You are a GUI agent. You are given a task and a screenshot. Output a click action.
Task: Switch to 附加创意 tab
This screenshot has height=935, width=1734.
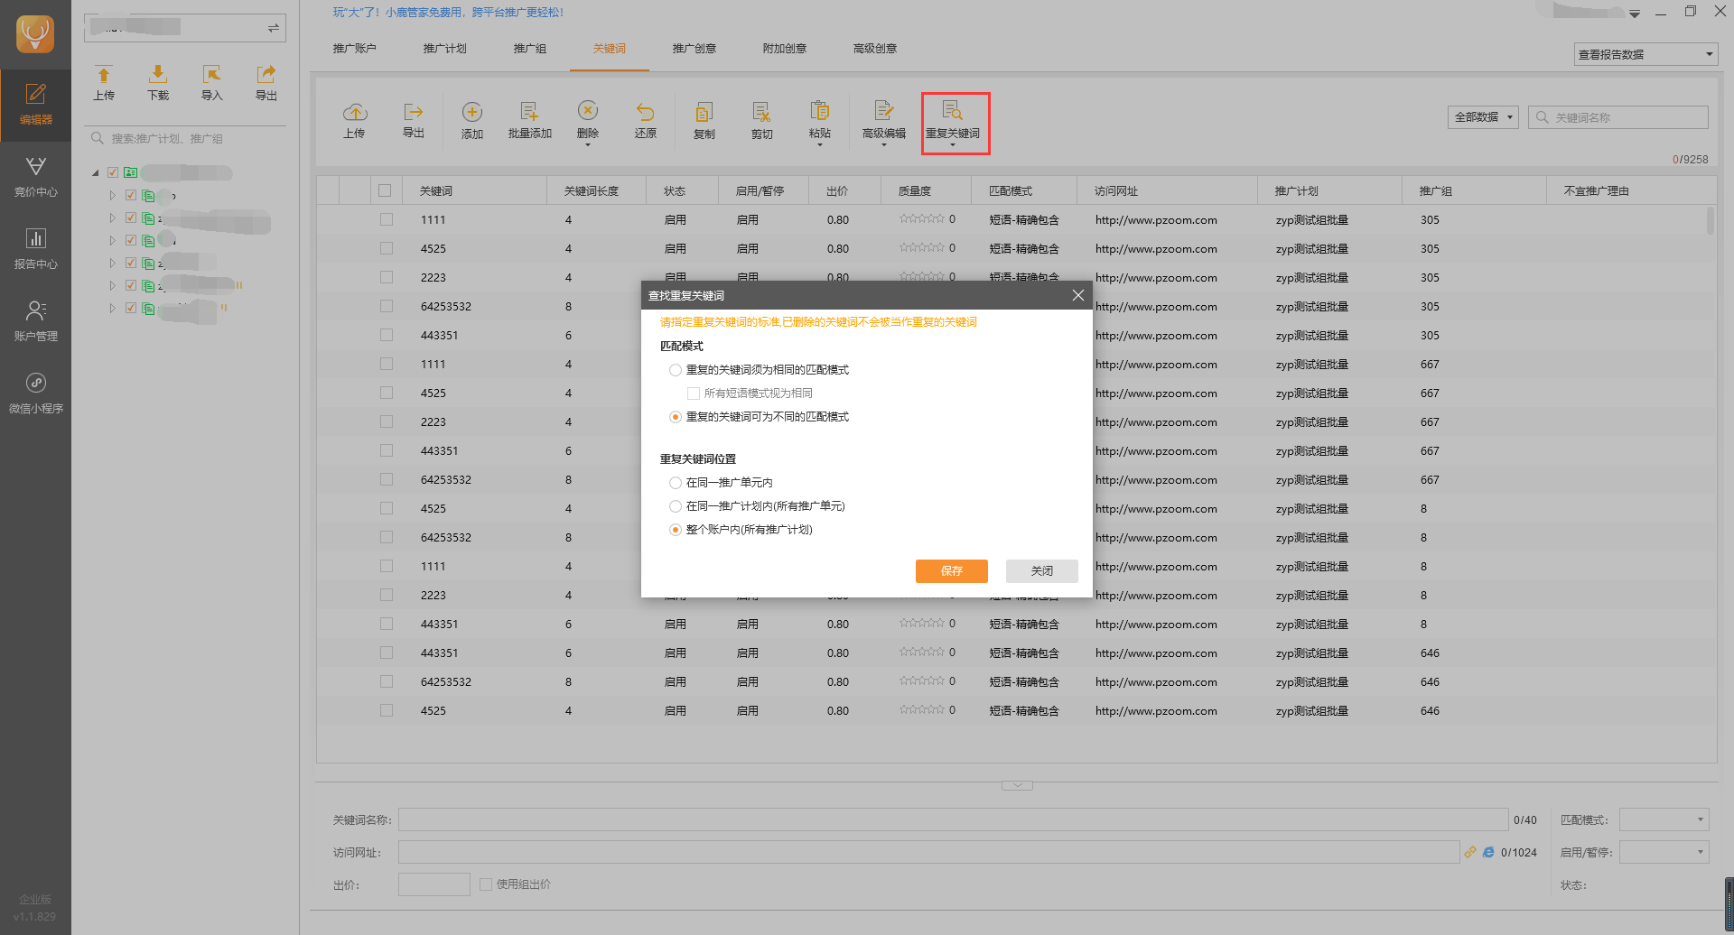point(784,49)
